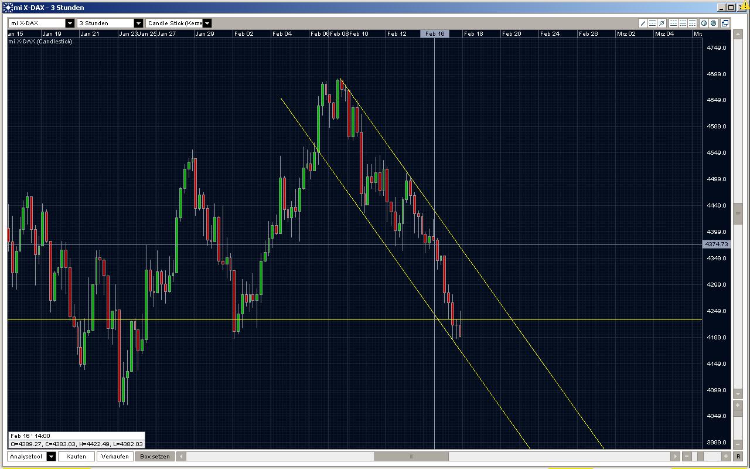The image size is (750, 469).
Task: Toggle gridline display with the dashed-lines icon
Action: coord(652,23)
